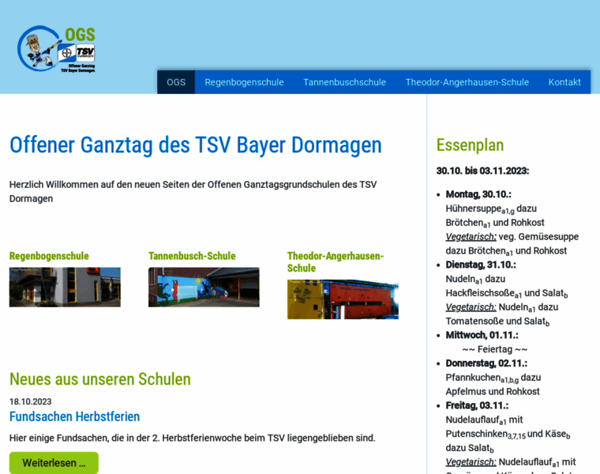Click the Dienstag, 31.10. entry
The width and height of the screenshot is (600, 474).
tap(481, 265)
